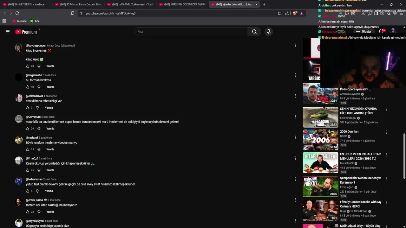The height and width of the screenshot is (228, 406).
Task: Open Enis Kirazoglu channel name
Action: [348, 118]
